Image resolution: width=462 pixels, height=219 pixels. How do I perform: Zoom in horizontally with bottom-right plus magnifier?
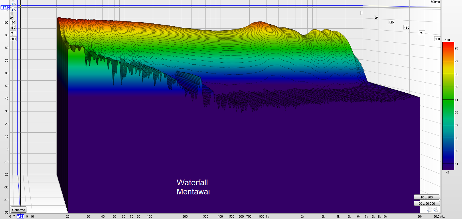click(x=436, y=210)
